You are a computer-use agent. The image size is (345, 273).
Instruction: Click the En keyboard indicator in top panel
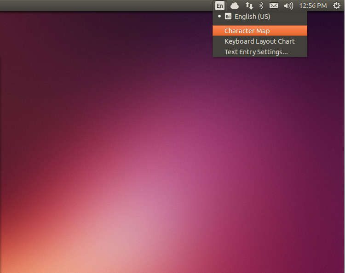pyautogui.click(x=220, y=6)
